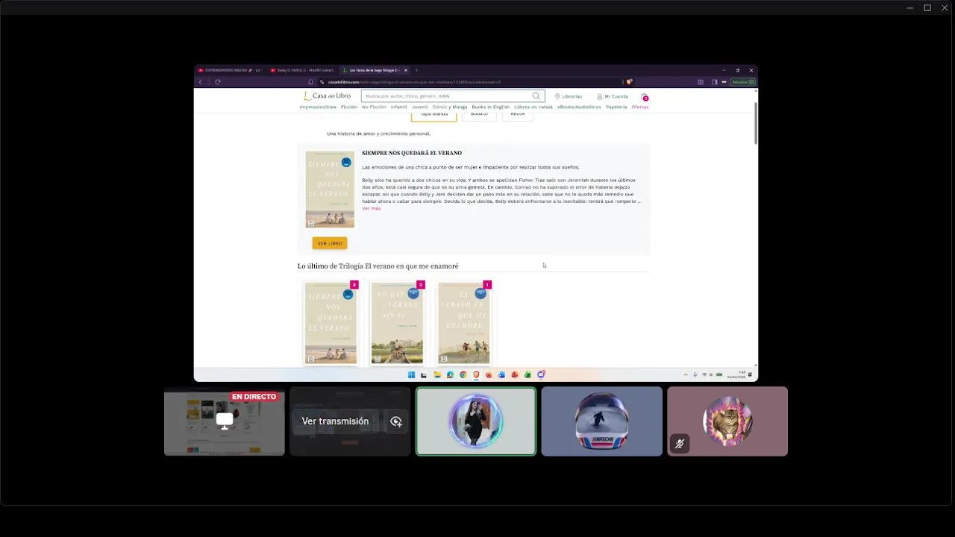Click the Actualizar browser button
955x537 pixels.
click(743, 82)
